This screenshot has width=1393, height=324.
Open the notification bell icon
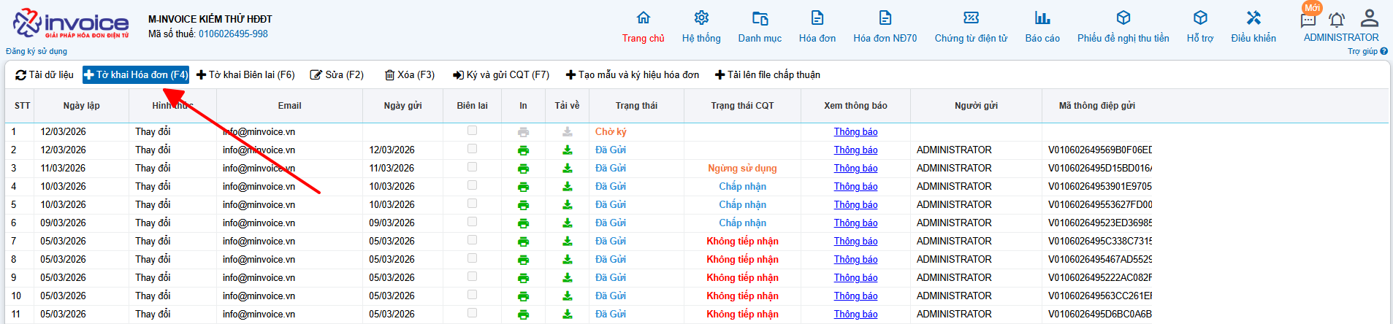click(x=1336, y=20)
